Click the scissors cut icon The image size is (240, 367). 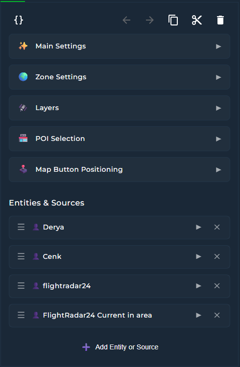(x=197, y=20)
